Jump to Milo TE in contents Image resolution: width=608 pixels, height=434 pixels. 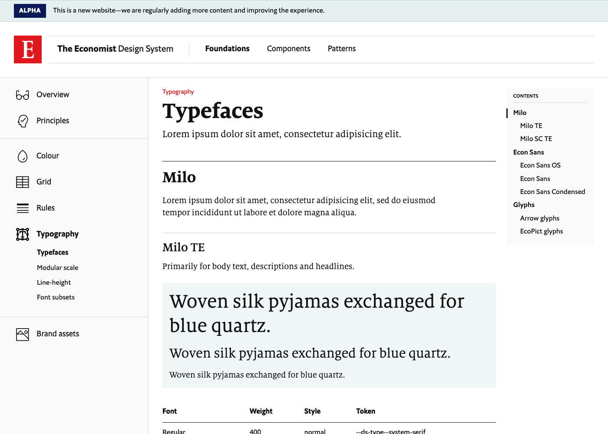click(531, 126)
